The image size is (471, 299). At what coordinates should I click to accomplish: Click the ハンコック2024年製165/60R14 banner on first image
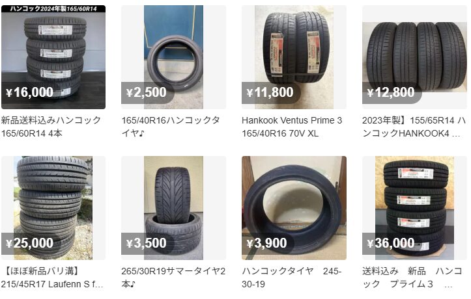point(53,8)
